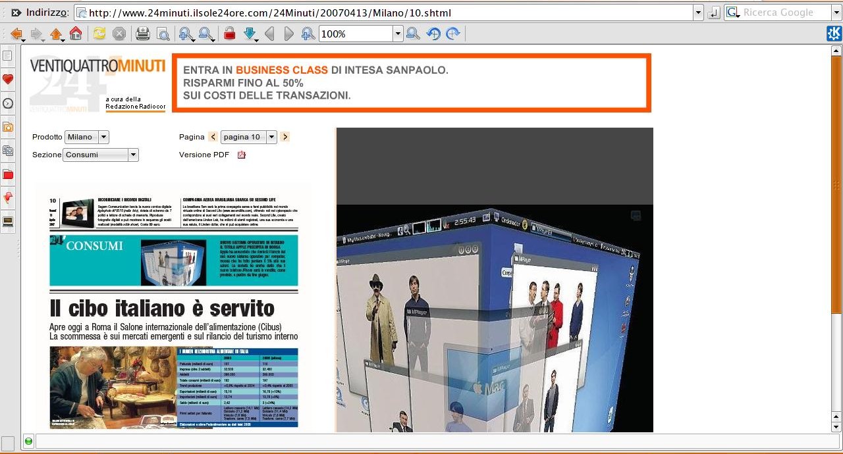Viewport: 843px width, 454px height.
Task: Print the page with the printer icon
Action: [x=142, y=34]
